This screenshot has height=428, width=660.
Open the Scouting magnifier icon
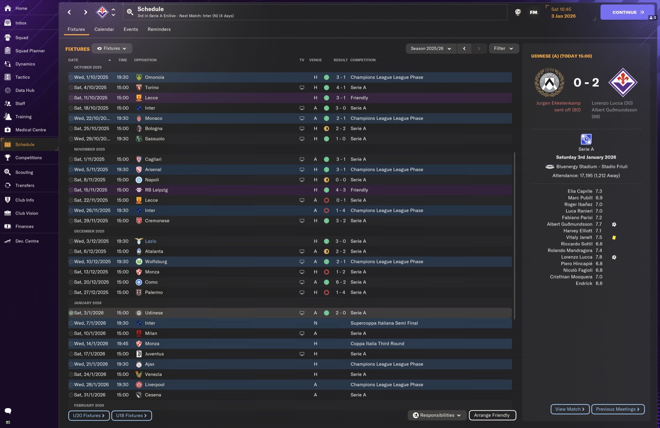(x=7, y=172)
